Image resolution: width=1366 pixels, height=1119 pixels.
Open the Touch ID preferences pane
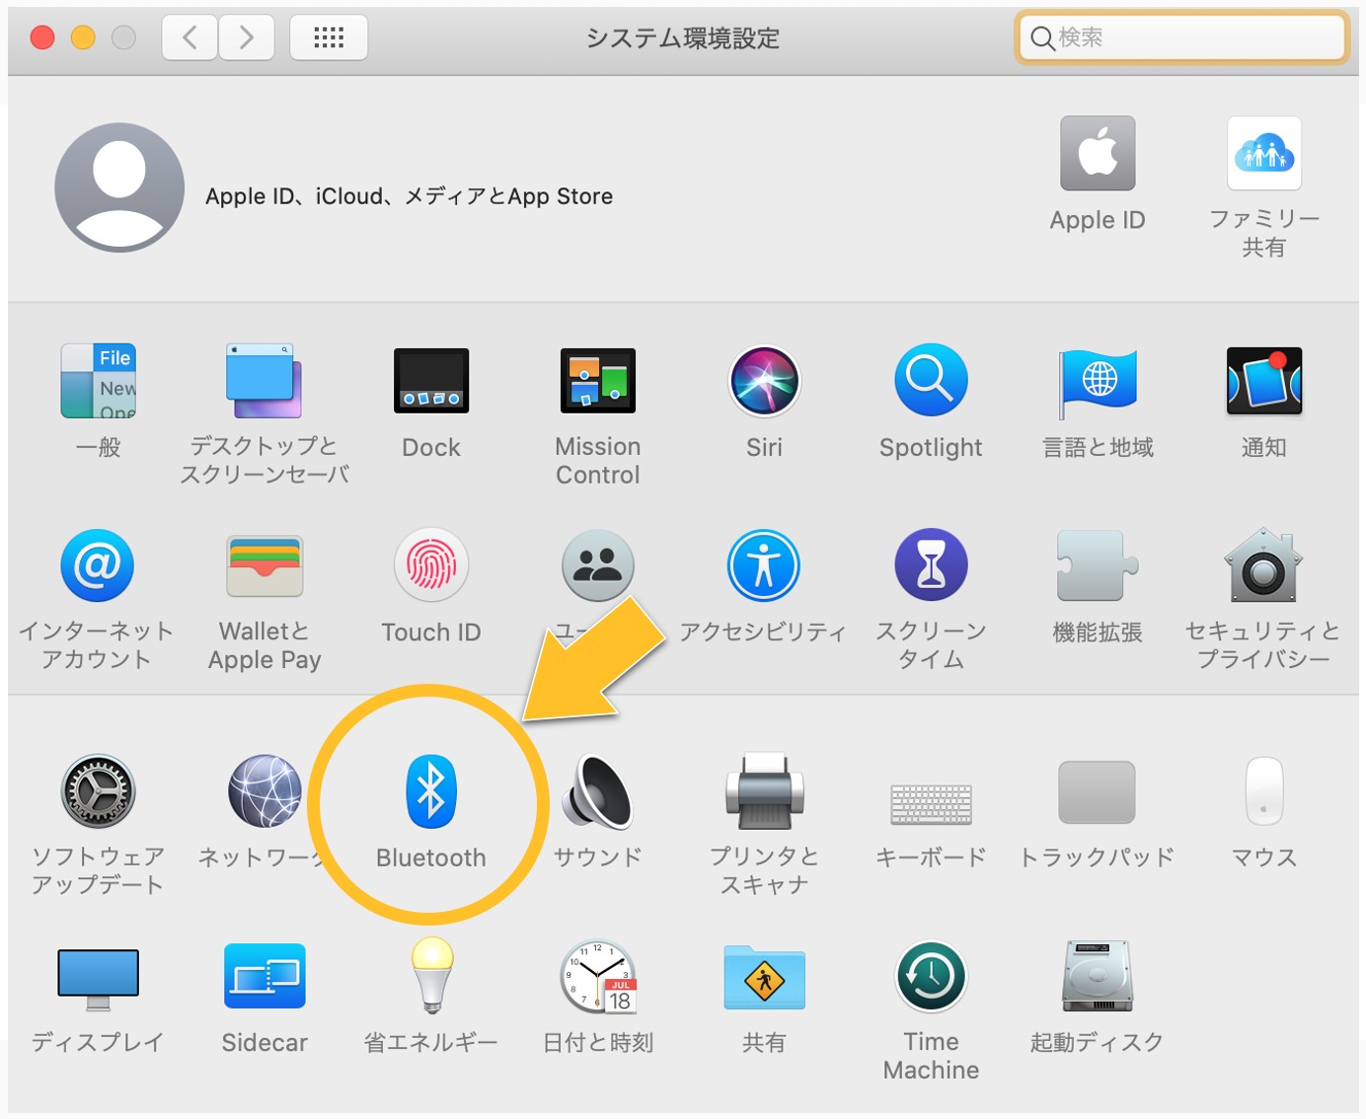coord(431,565)
